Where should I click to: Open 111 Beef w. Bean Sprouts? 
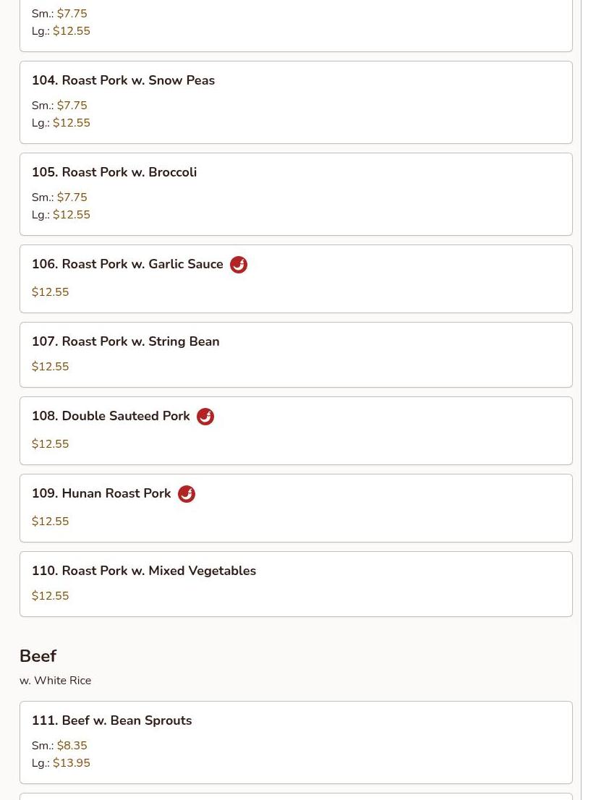coord(111,720)
